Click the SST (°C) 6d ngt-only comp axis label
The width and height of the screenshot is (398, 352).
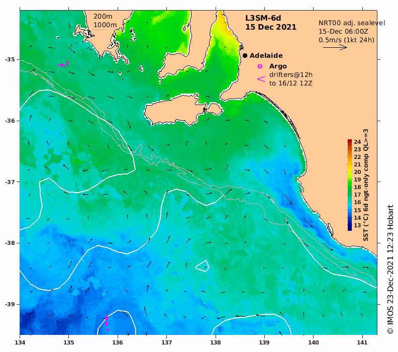(366, 185)
